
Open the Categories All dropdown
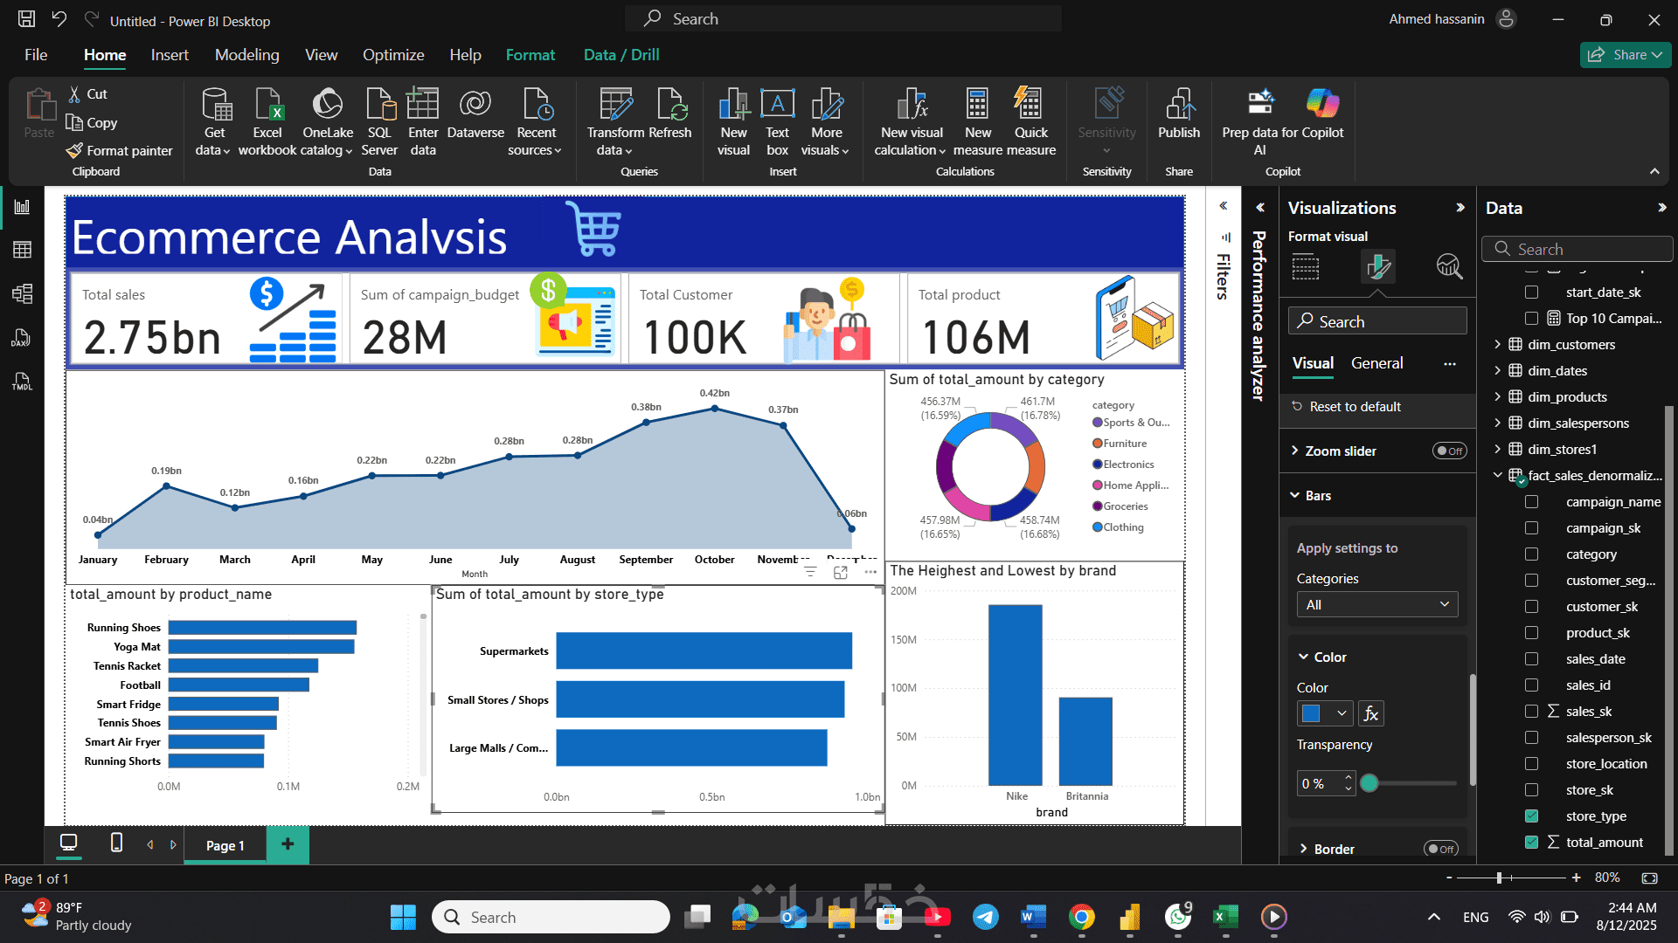(x=1376, y=604)
